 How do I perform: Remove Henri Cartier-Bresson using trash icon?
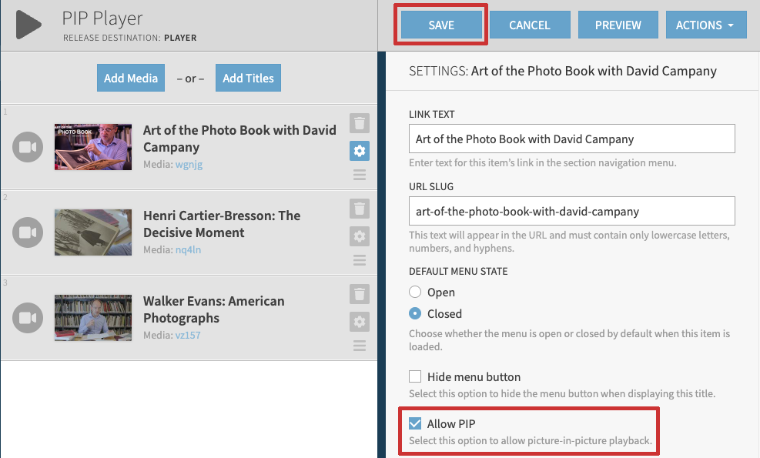tap(360, 209)
